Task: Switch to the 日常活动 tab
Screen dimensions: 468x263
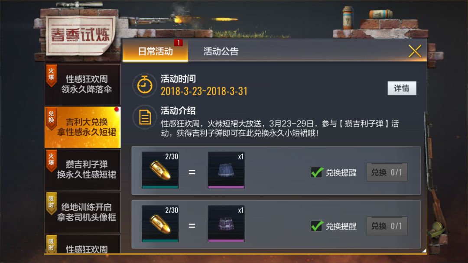Action: click(x=156, y=51)
